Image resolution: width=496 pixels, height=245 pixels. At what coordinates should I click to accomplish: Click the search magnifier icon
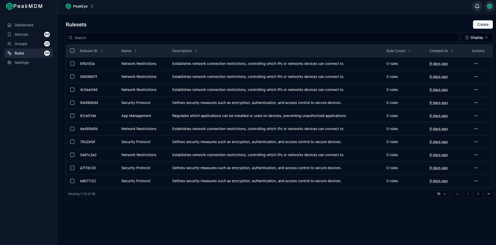[x=70, y=38]
